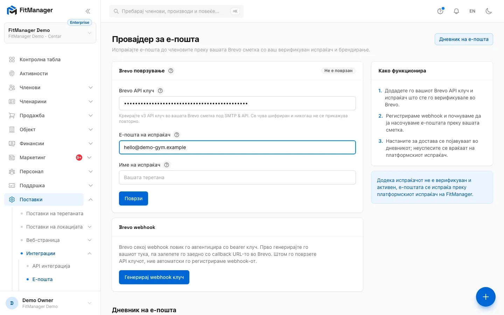The width and height of the screenshot is (504, 315).
Task: Open the FitManager Demo organization dropdown
Action: pyautogui.click(x=50, y=33)
